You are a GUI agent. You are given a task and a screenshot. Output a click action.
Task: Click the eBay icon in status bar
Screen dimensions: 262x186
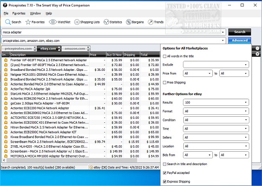[91, 167]
